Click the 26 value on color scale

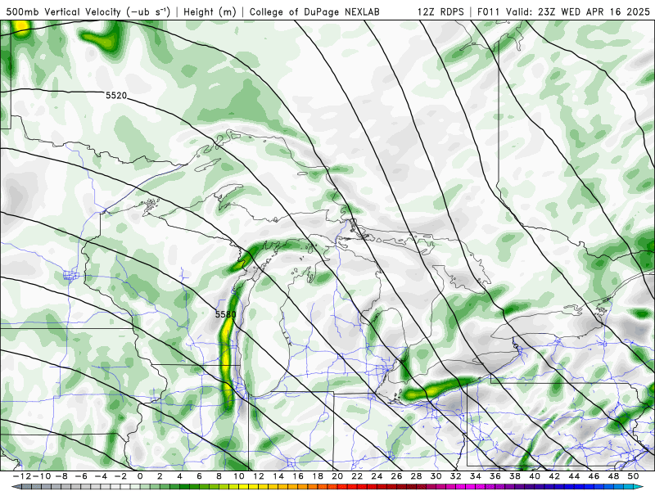click(396, 476)
